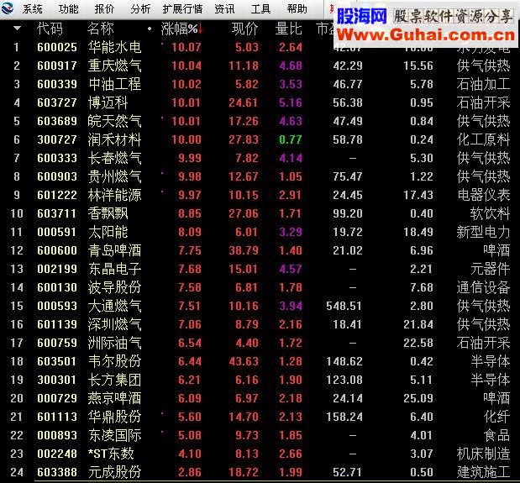Viewport: 520px width, 483px height.
Task: Select stock row 东凌国际
Action: (x=260, y=435)
